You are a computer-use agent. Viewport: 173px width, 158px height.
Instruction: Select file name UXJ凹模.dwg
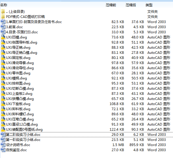(17, 37)
